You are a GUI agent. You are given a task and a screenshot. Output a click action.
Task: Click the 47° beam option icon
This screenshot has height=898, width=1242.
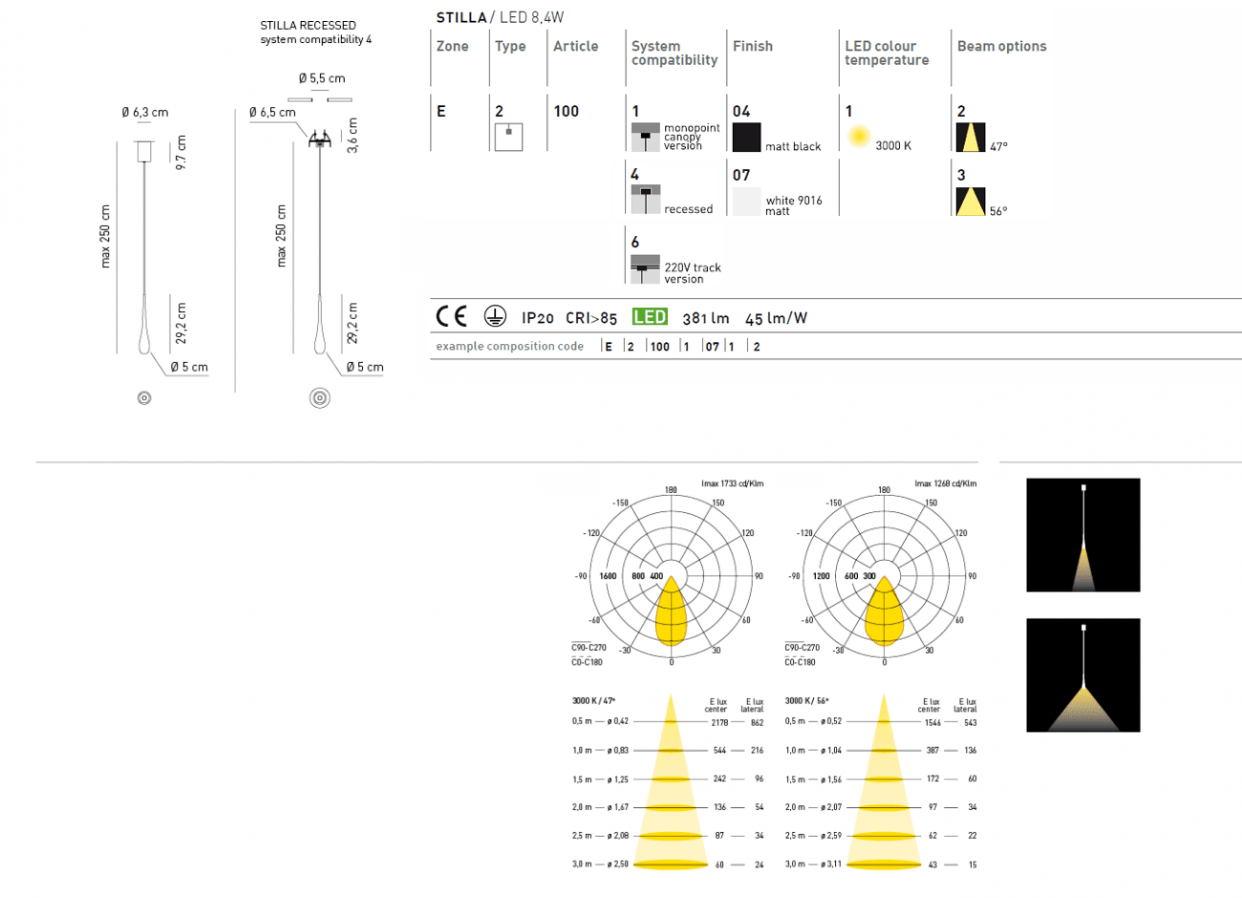[972, 137]
